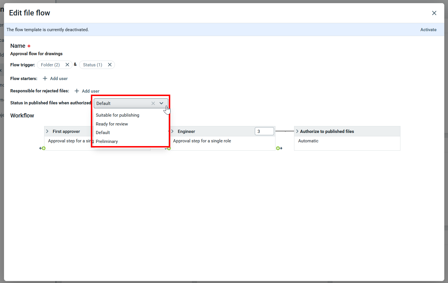Activate the flow template
The image size is (448, 283).
[x=428, y=30]
